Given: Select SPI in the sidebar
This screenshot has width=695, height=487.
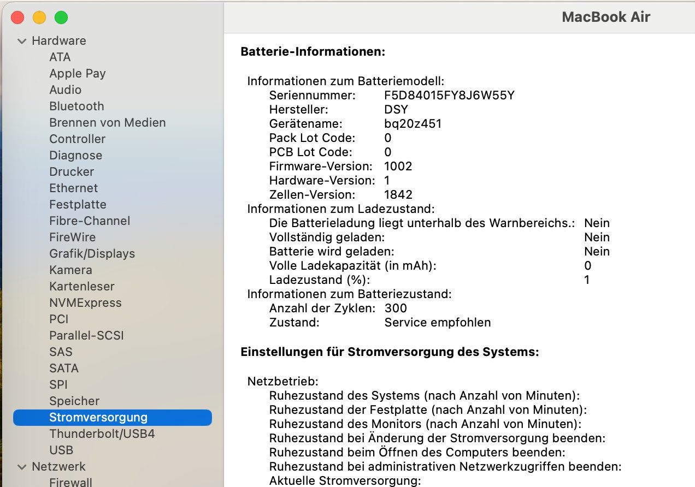Looking at the screenshot, I should (58, 385).
